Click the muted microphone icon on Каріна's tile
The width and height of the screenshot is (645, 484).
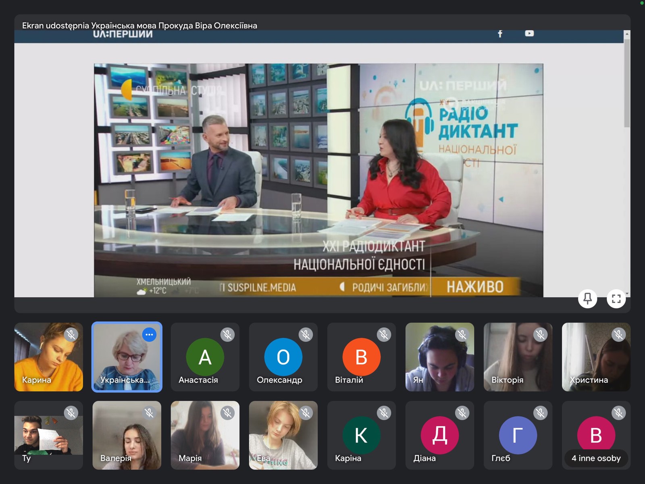(x=384, y=413)
